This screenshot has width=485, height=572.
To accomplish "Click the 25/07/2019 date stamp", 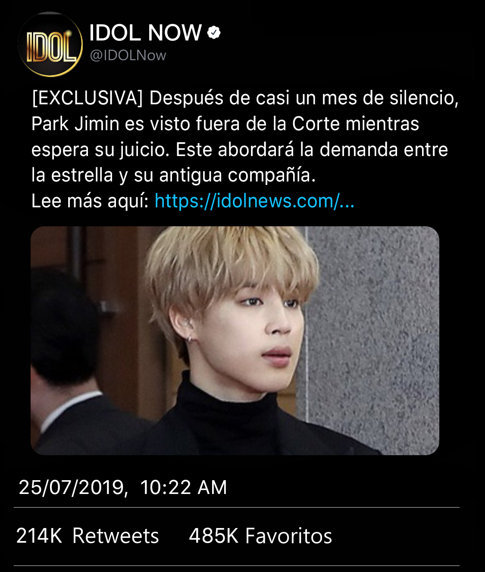I will (x=73, y=488).
